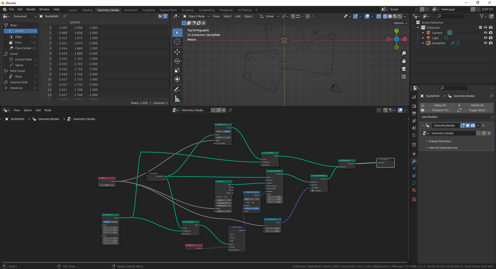This screenshot has width=496, height=269.
Task: Toggle Local Space checkbox on Translate Instances node
Action: point(312,191)
